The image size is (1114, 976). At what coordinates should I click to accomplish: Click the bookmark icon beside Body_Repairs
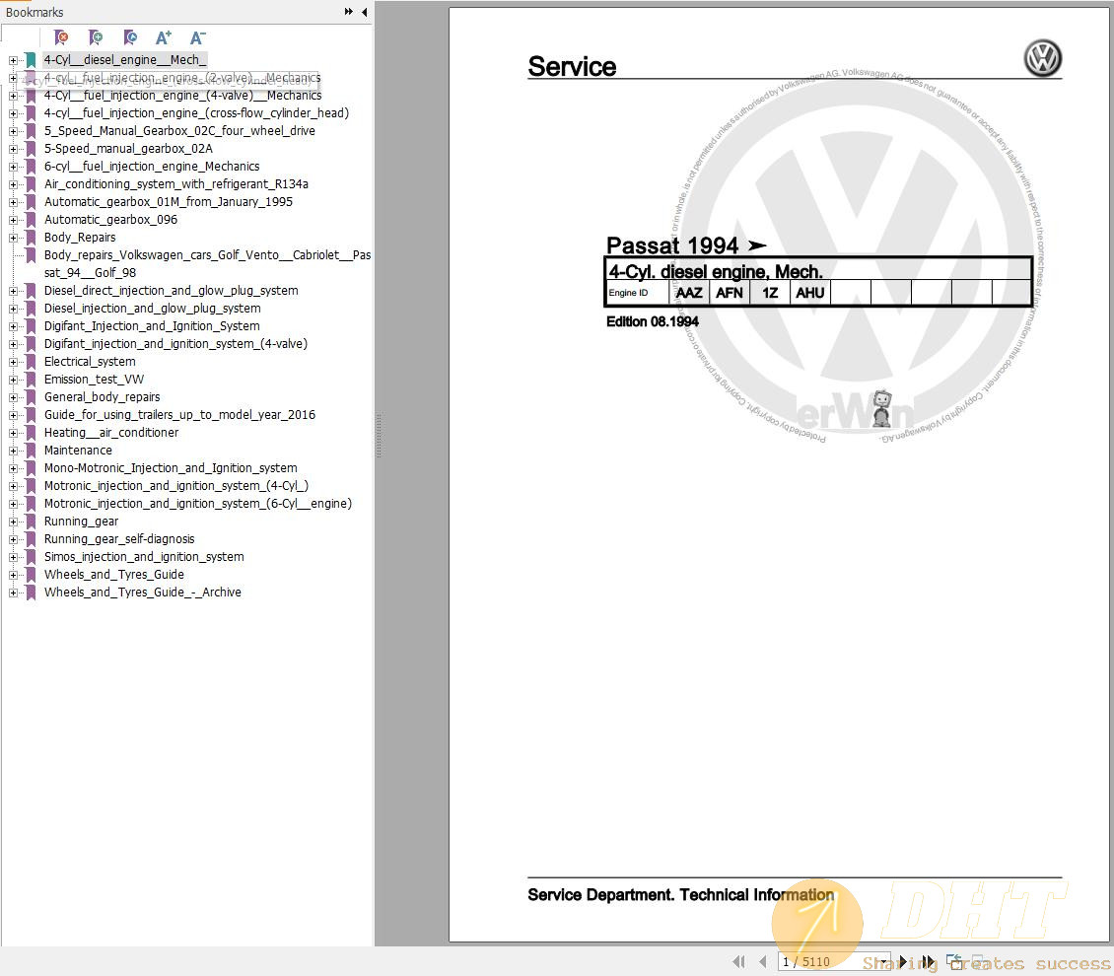pos(31,238)
